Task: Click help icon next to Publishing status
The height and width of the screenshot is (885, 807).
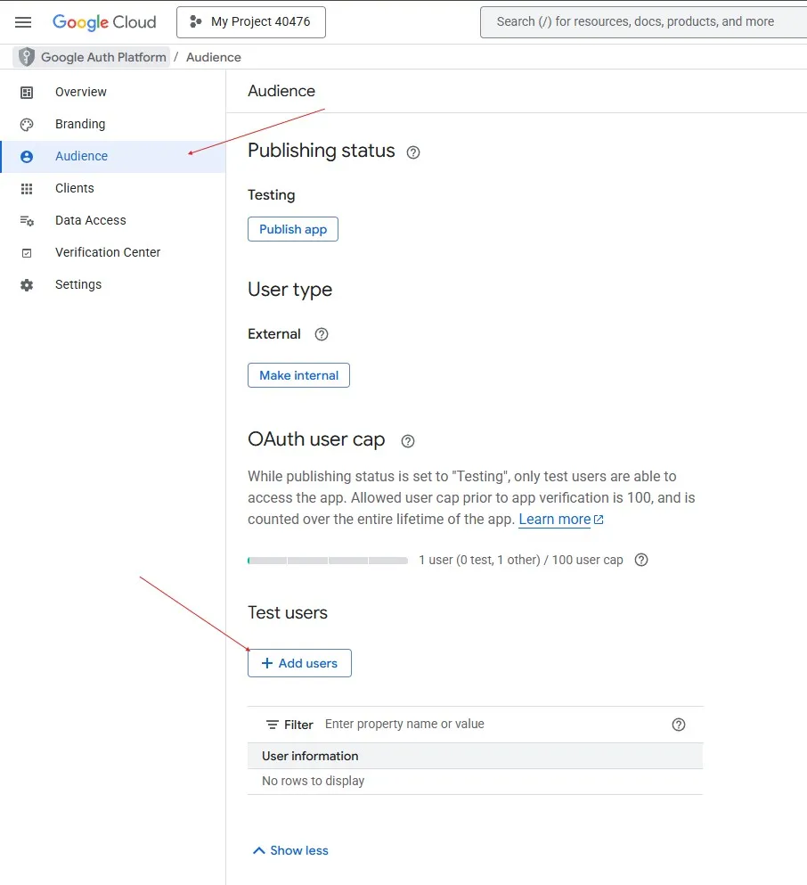Action: (x=413, y=152)
